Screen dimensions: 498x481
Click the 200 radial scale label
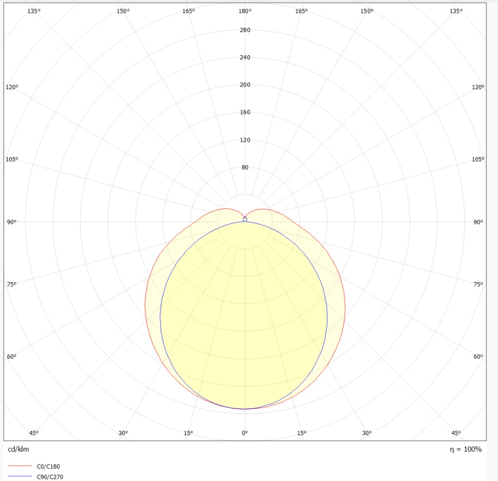(x=245, y=85)
